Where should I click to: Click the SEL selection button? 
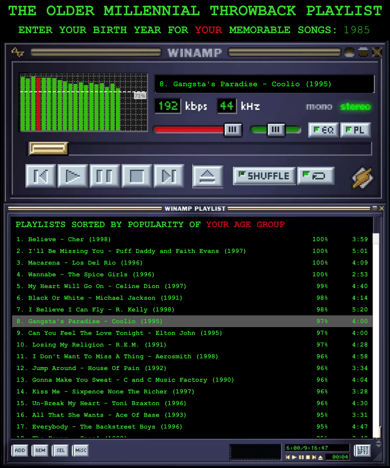click(x=61, y=450)
